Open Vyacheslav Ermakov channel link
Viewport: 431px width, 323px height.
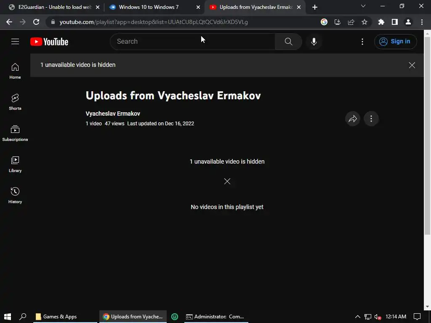click(113, 114)
